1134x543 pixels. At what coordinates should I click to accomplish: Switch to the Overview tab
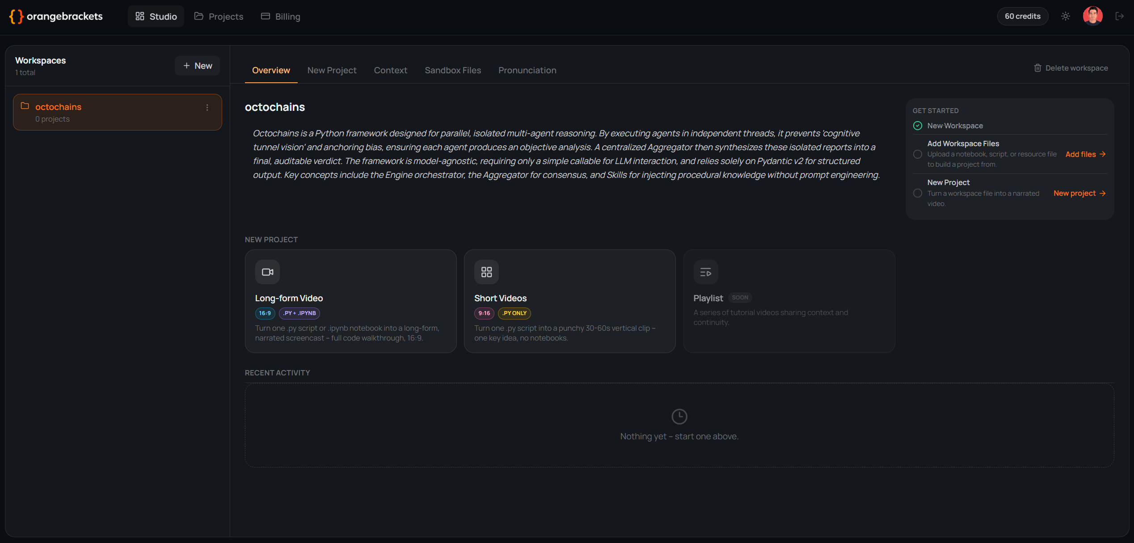pos(271,70)
